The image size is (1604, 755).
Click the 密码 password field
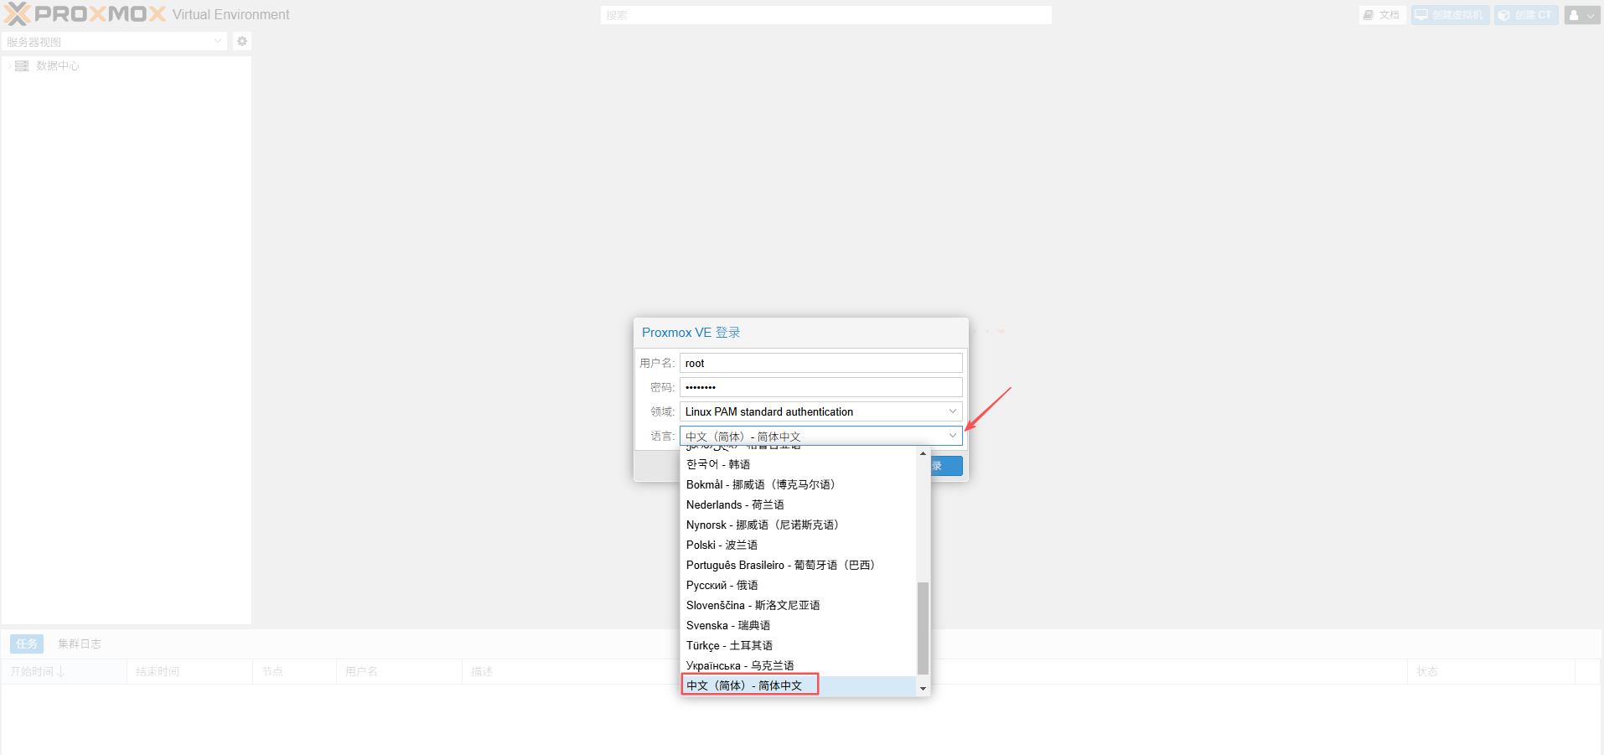(x=821, y=387)
